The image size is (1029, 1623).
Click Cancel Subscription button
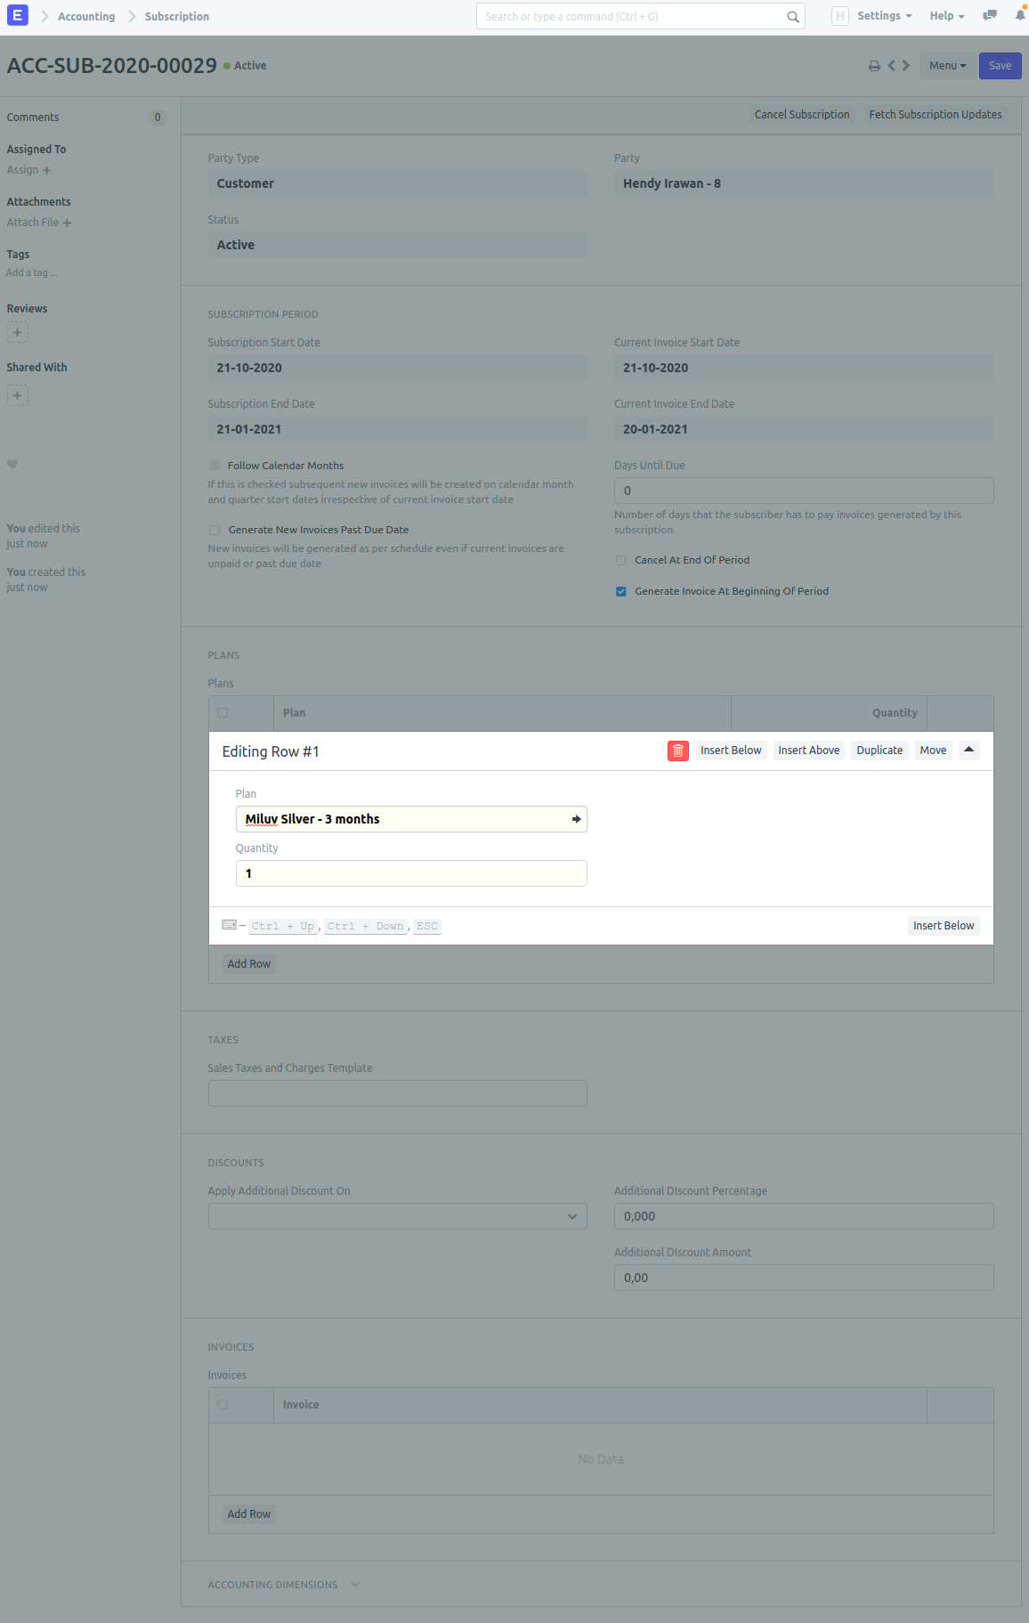(x=802, y=114)
